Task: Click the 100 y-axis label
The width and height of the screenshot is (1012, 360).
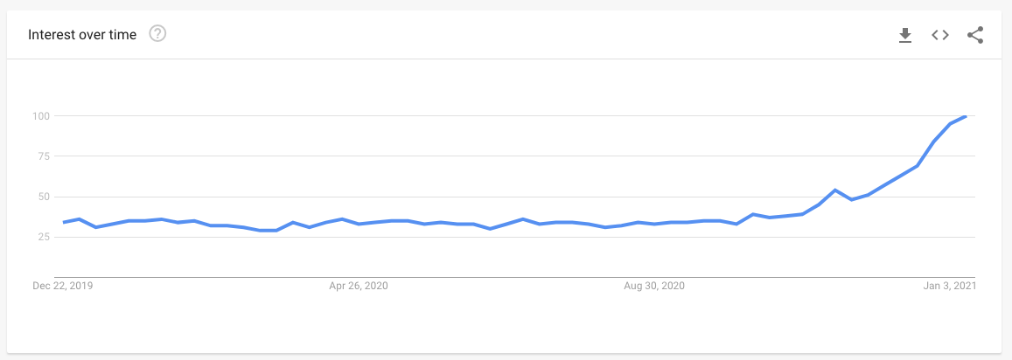Action: pyautogui.click(x=41, y=116)
